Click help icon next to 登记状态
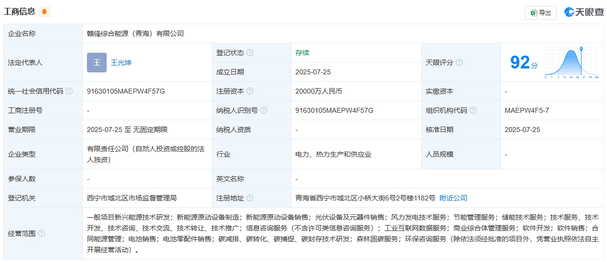The image size is (607, 262). tap(250, 53)
